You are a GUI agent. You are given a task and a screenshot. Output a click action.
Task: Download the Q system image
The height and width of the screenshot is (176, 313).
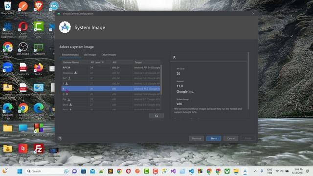click(67, 94)
